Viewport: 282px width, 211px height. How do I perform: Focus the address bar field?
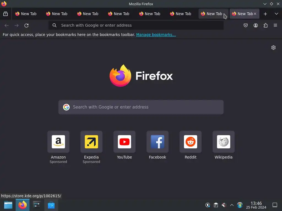136,25
